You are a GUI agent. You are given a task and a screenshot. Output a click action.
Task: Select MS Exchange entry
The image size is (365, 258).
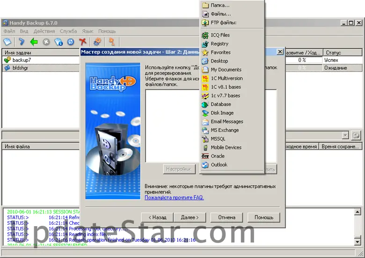[x=232, y=130]
